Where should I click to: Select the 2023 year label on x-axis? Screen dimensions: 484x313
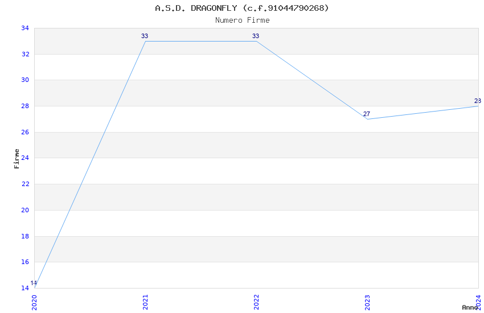point(367,302)
